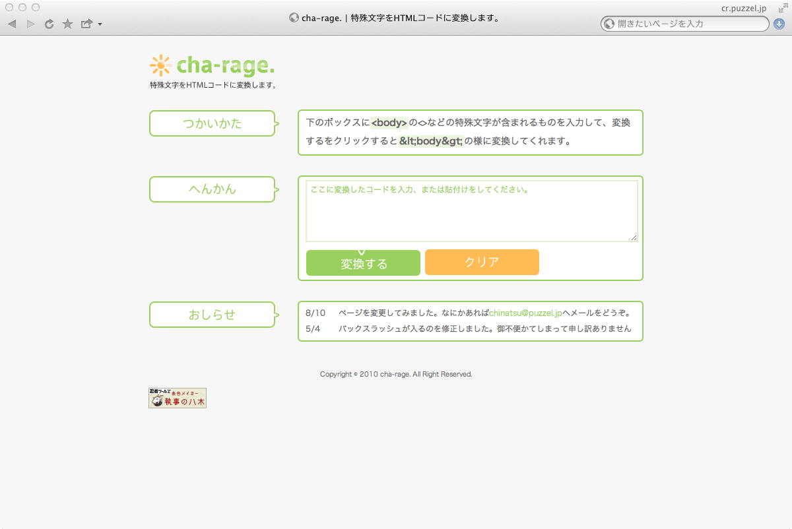Click the つかいかた section label
Viewport: 792px width, 529px height.
point(212,123)
